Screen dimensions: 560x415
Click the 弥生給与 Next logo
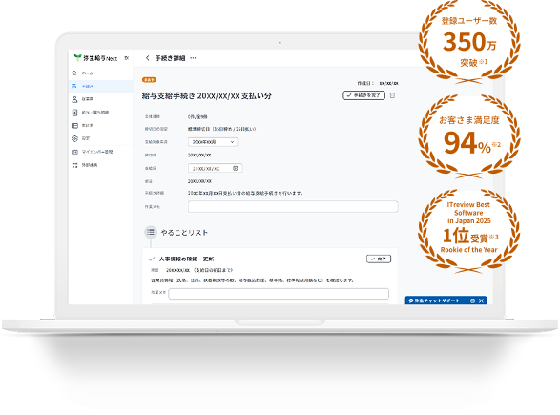point(95,58)
